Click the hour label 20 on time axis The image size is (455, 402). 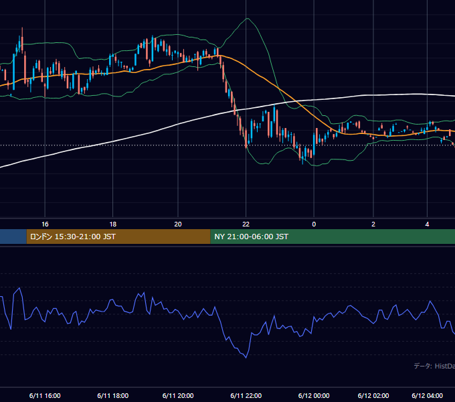[178, 224]
